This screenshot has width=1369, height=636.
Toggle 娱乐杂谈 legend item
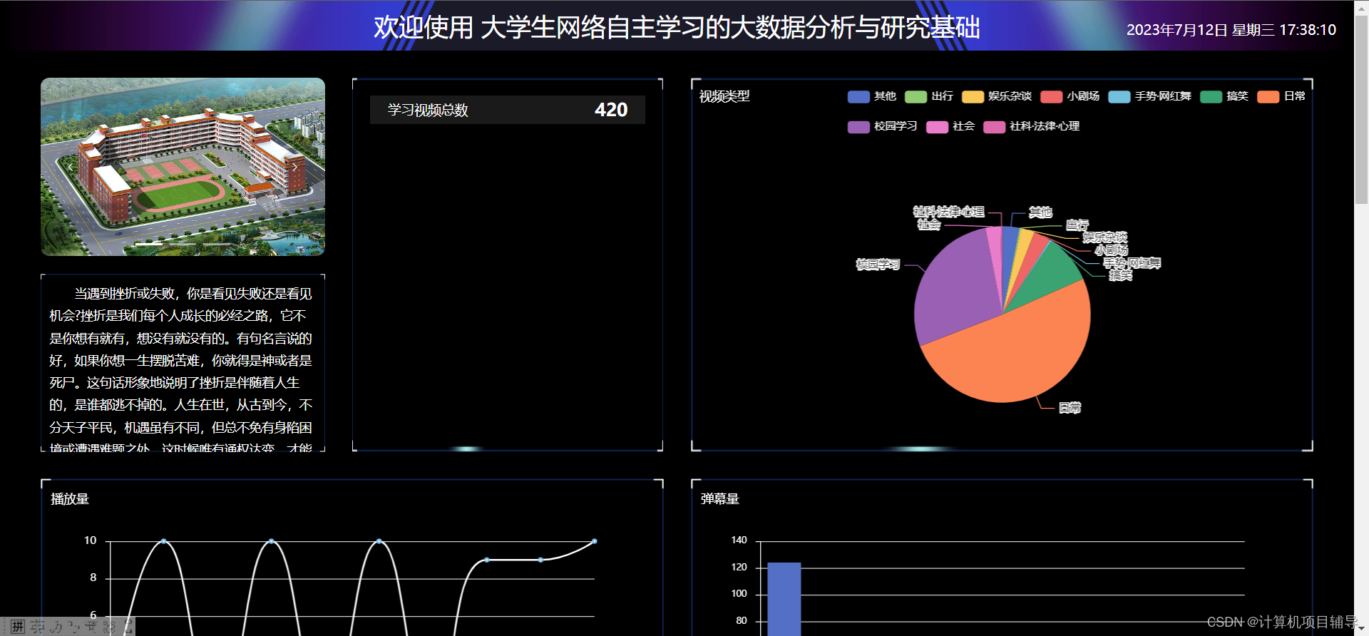997,96
